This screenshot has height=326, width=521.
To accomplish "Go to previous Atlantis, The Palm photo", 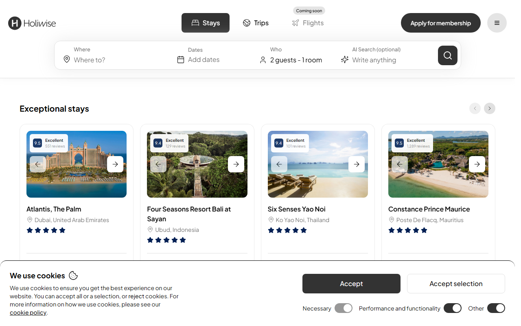I will click(x=38, y=164).
